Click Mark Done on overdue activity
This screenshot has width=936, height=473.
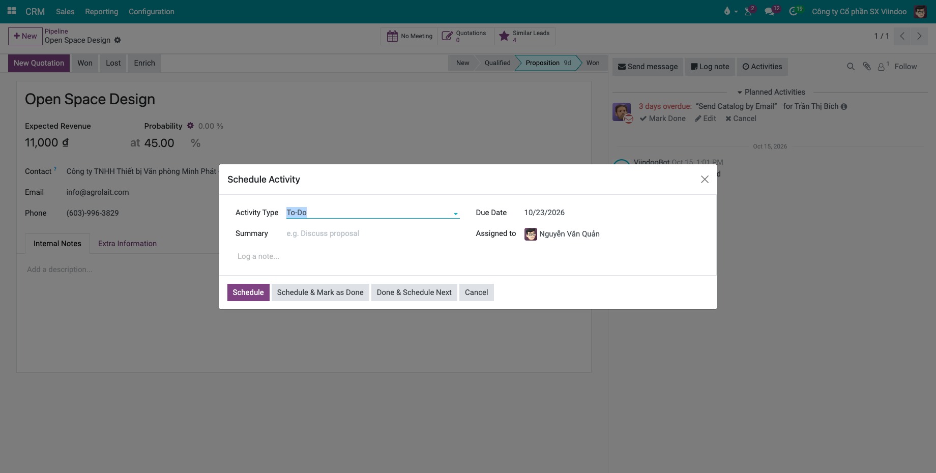[663, 119]
